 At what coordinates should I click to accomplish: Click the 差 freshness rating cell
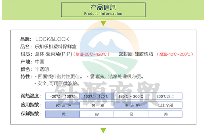coord(165,114)
